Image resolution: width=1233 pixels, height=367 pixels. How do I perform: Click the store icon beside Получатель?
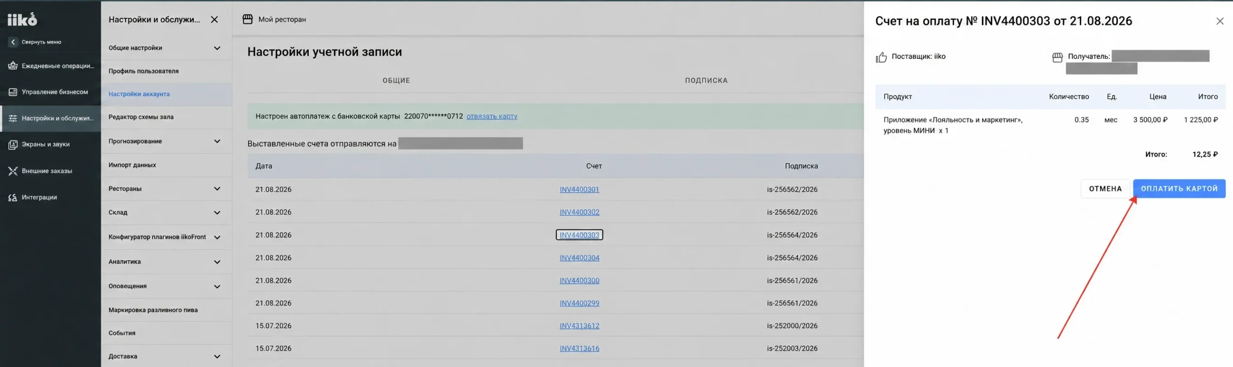1057,57
